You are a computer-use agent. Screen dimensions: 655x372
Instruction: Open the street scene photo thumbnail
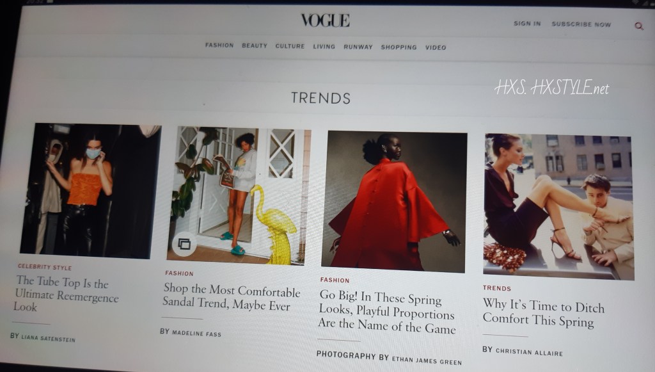(558, 207)
